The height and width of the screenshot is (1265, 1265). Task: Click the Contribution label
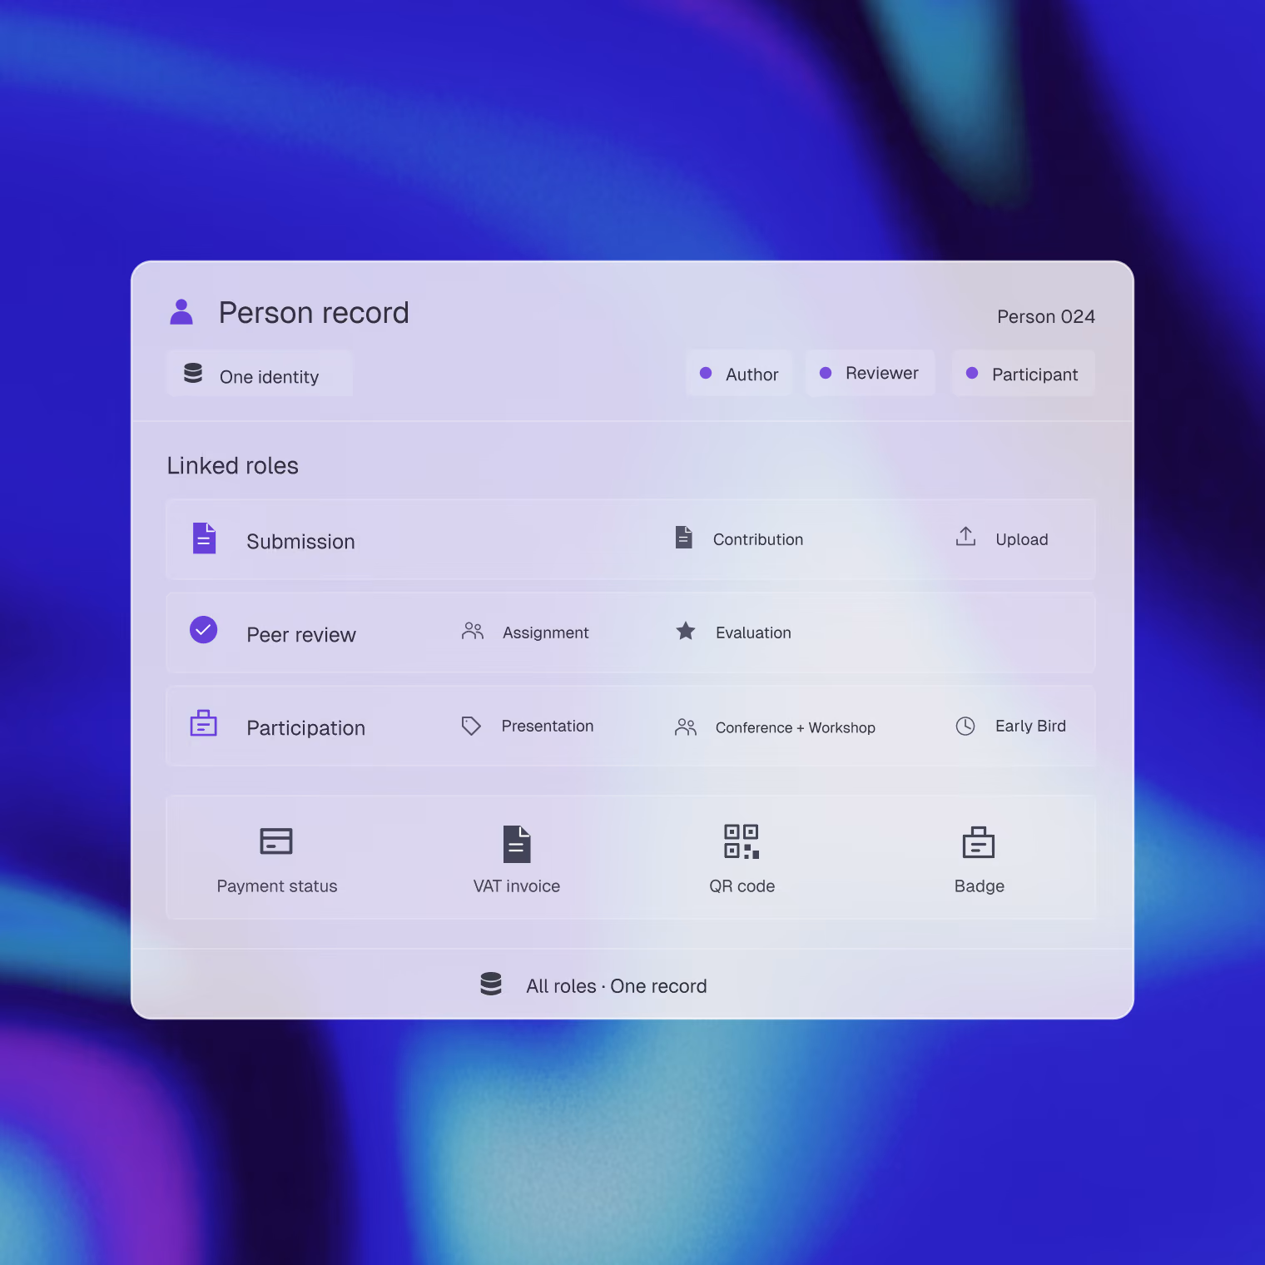point(758,539)
